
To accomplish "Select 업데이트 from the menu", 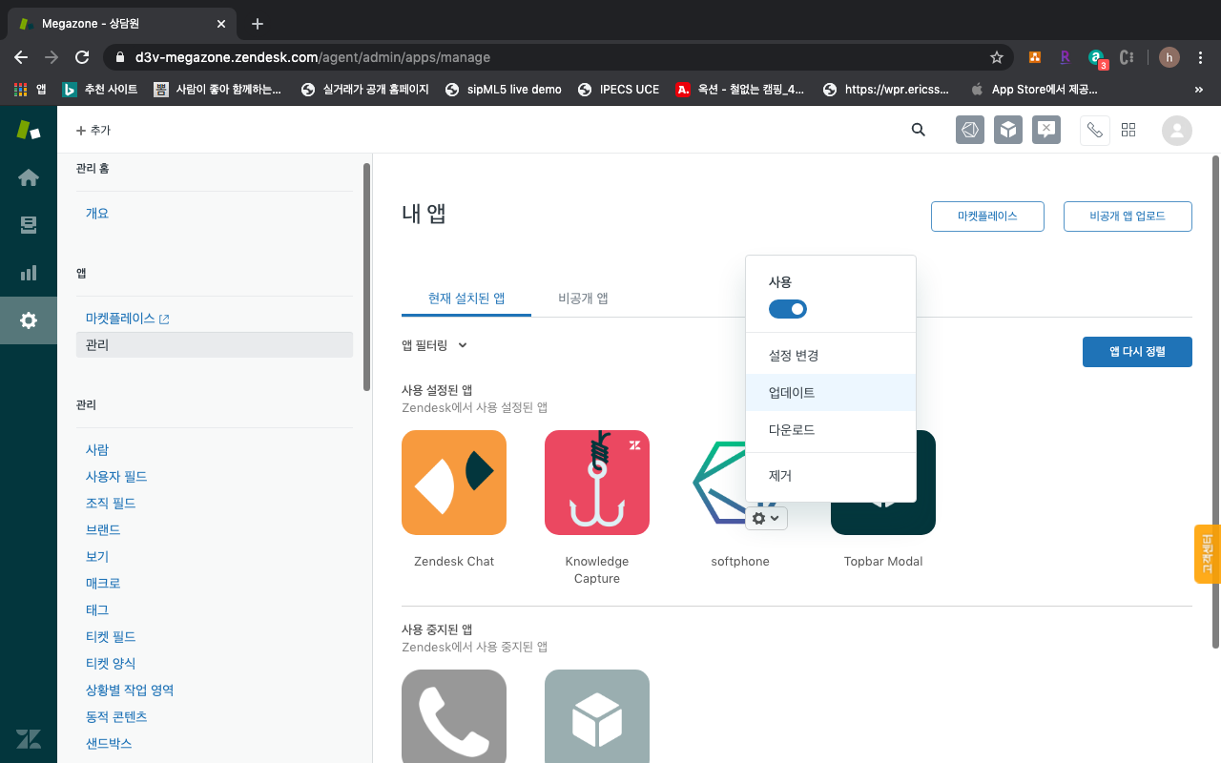I will coord(831,392).
